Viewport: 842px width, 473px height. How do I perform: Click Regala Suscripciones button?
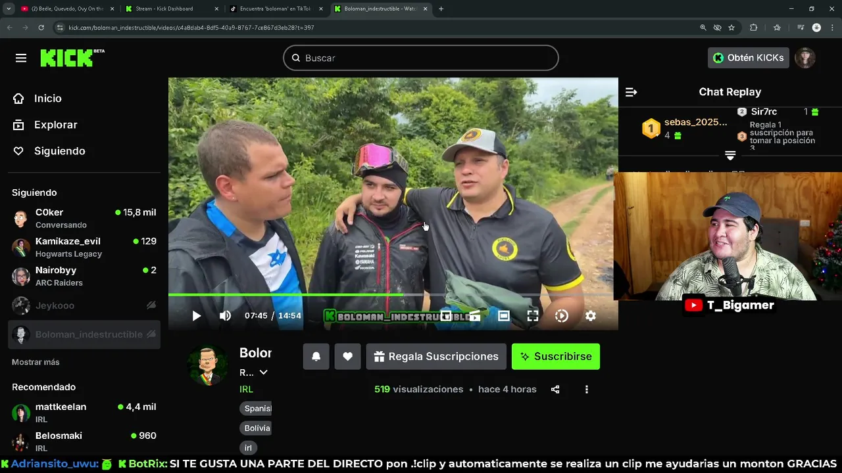tap(436, 356)
